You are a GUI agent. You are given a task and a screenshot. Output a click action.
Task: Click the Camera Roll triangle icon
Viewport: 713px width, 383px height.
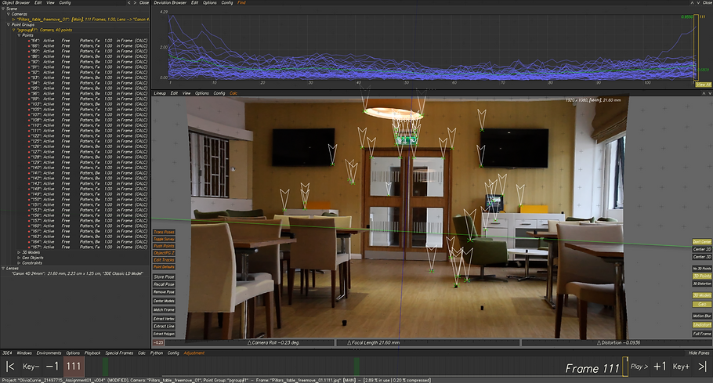tap(249, 342)
